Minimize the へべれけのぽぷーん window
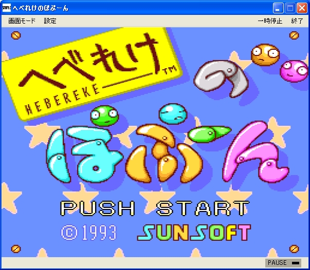This screenshot has height=270, width=310. (278, 8)
